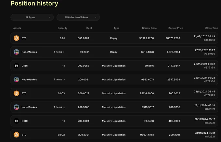Click debt value 600.6904 in the first BTC row
Viewport: 221px width, 142px height.
[83, 38]
